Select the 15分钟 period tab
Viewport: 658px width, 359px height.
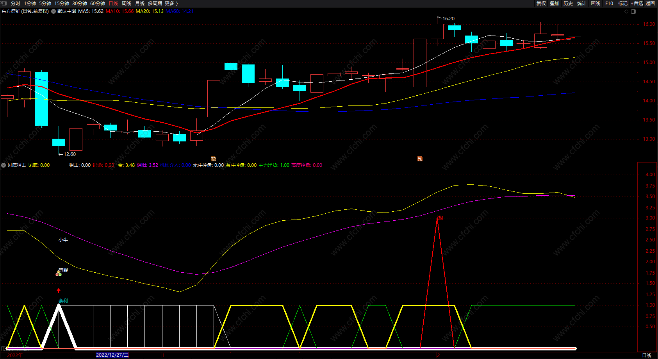pyautogui.click(x=62, y=3)
